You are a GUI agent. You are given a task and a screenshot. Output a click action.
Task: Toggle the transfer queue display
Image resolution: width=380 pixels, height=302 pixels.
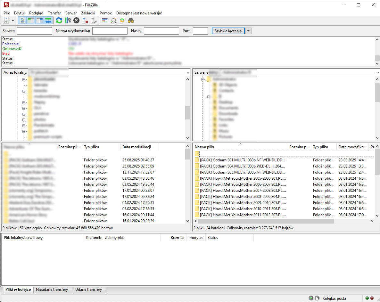pyautogui.click(x=48, y=20)
